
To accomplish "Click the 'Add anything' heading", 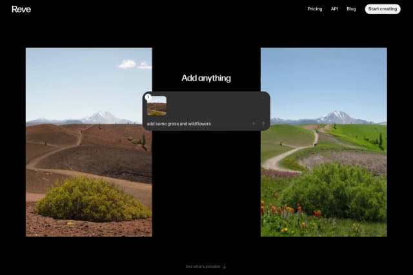I will pos(206,78).
